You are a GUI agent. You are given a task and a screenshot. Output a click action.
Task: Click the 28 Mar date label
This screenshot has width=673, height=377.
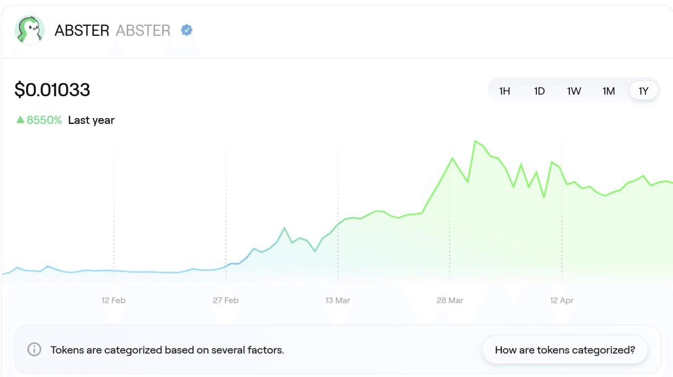point(450,300)
